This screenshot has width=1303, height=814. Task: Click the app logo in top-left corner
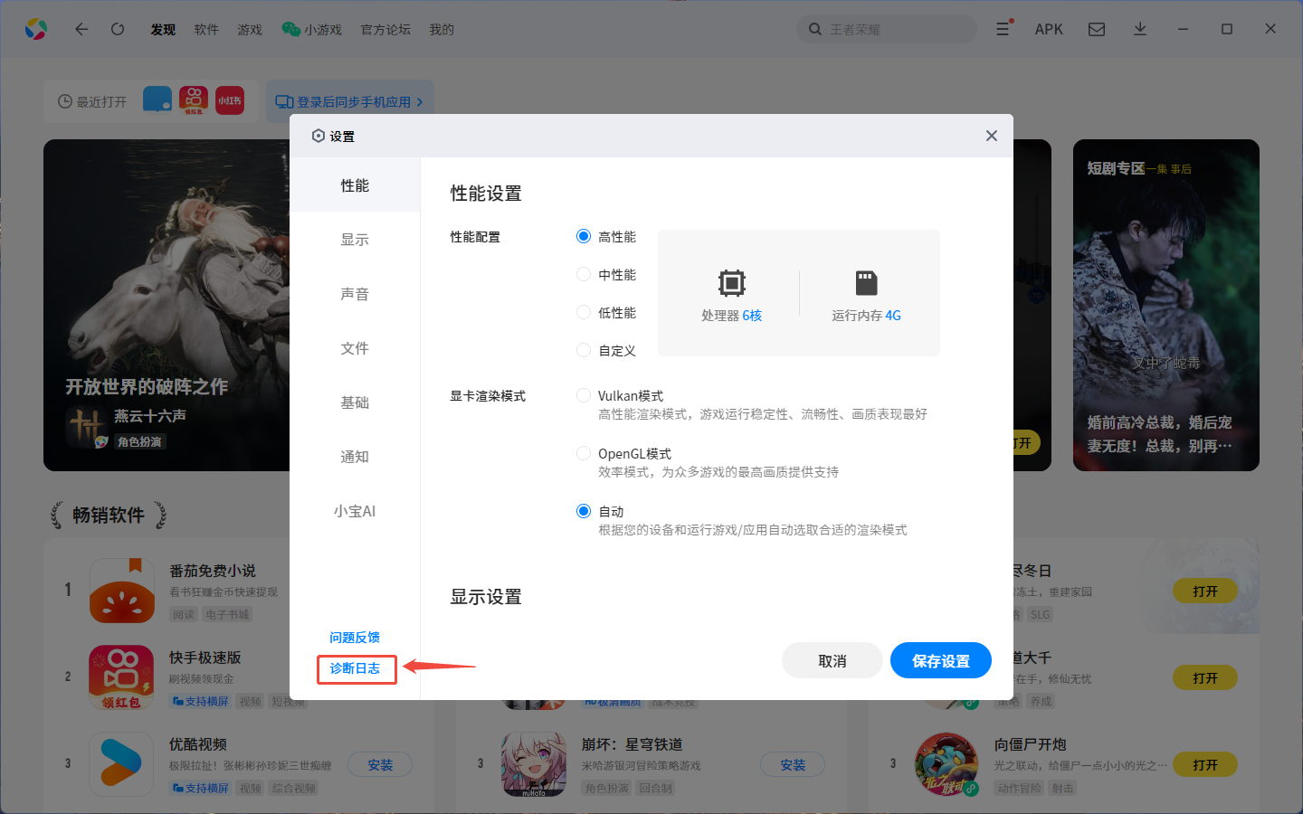click(36, 29)
